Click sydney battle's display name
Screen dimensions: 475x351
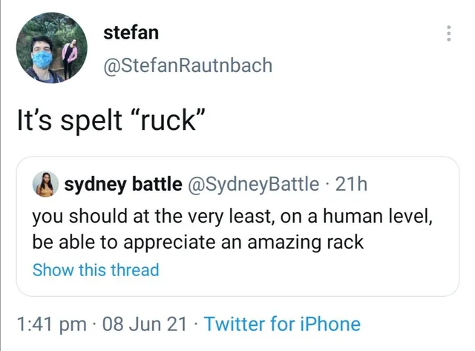click(x=122, y=185)
